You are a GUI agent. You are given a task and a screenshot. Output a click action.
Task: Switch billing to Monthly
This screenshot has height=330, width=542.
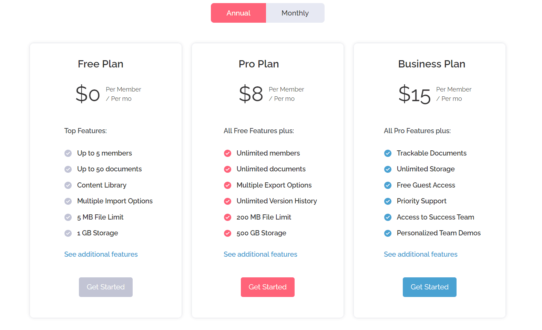[295, 13]
